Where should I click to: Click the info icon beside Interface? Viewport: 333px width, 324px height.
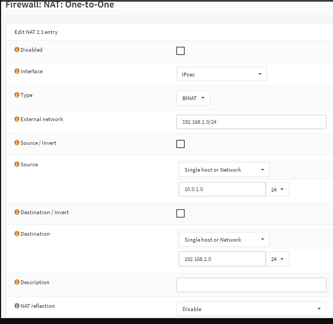point(17,72)
